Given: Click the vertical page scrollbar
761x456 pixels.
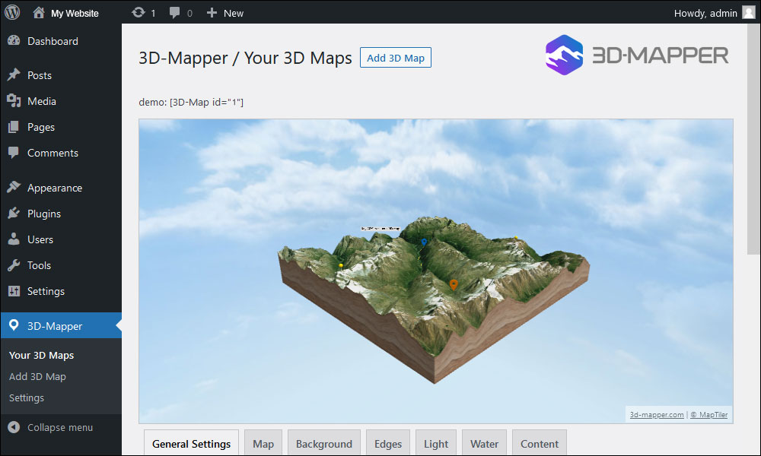Looking at the screenshot, I should click(753, 138).
